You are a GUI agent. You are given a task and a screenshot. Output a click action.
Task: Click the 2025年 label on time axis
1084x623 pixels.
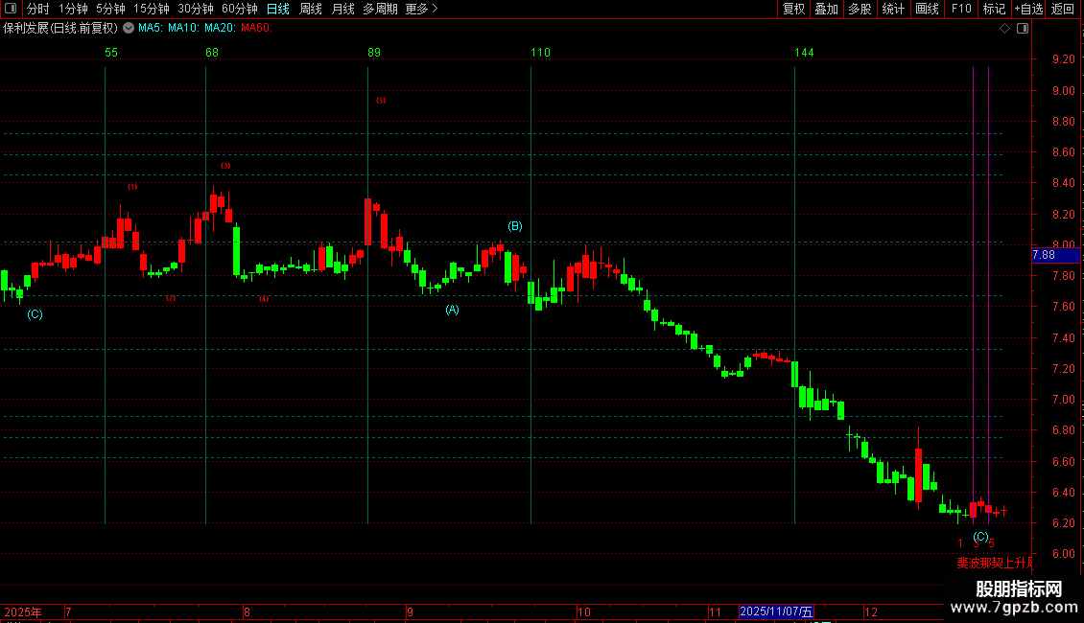point(22,611)
